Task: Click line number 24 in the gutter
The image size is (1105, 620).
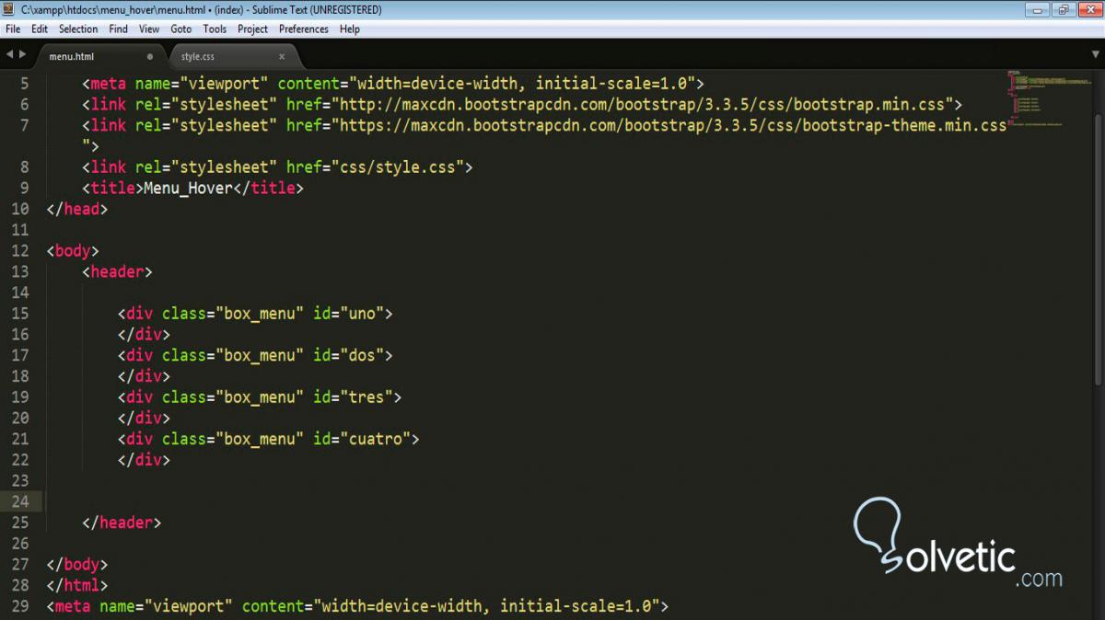Action: pos(20,501)
